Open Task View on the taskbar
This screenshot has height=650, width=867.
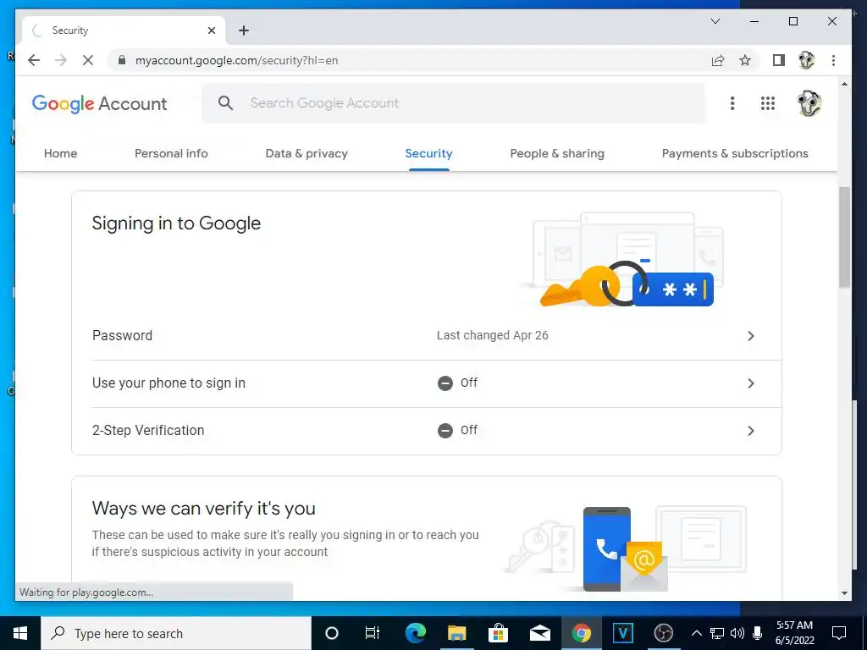pyautogui.click(x=373, y=633)
